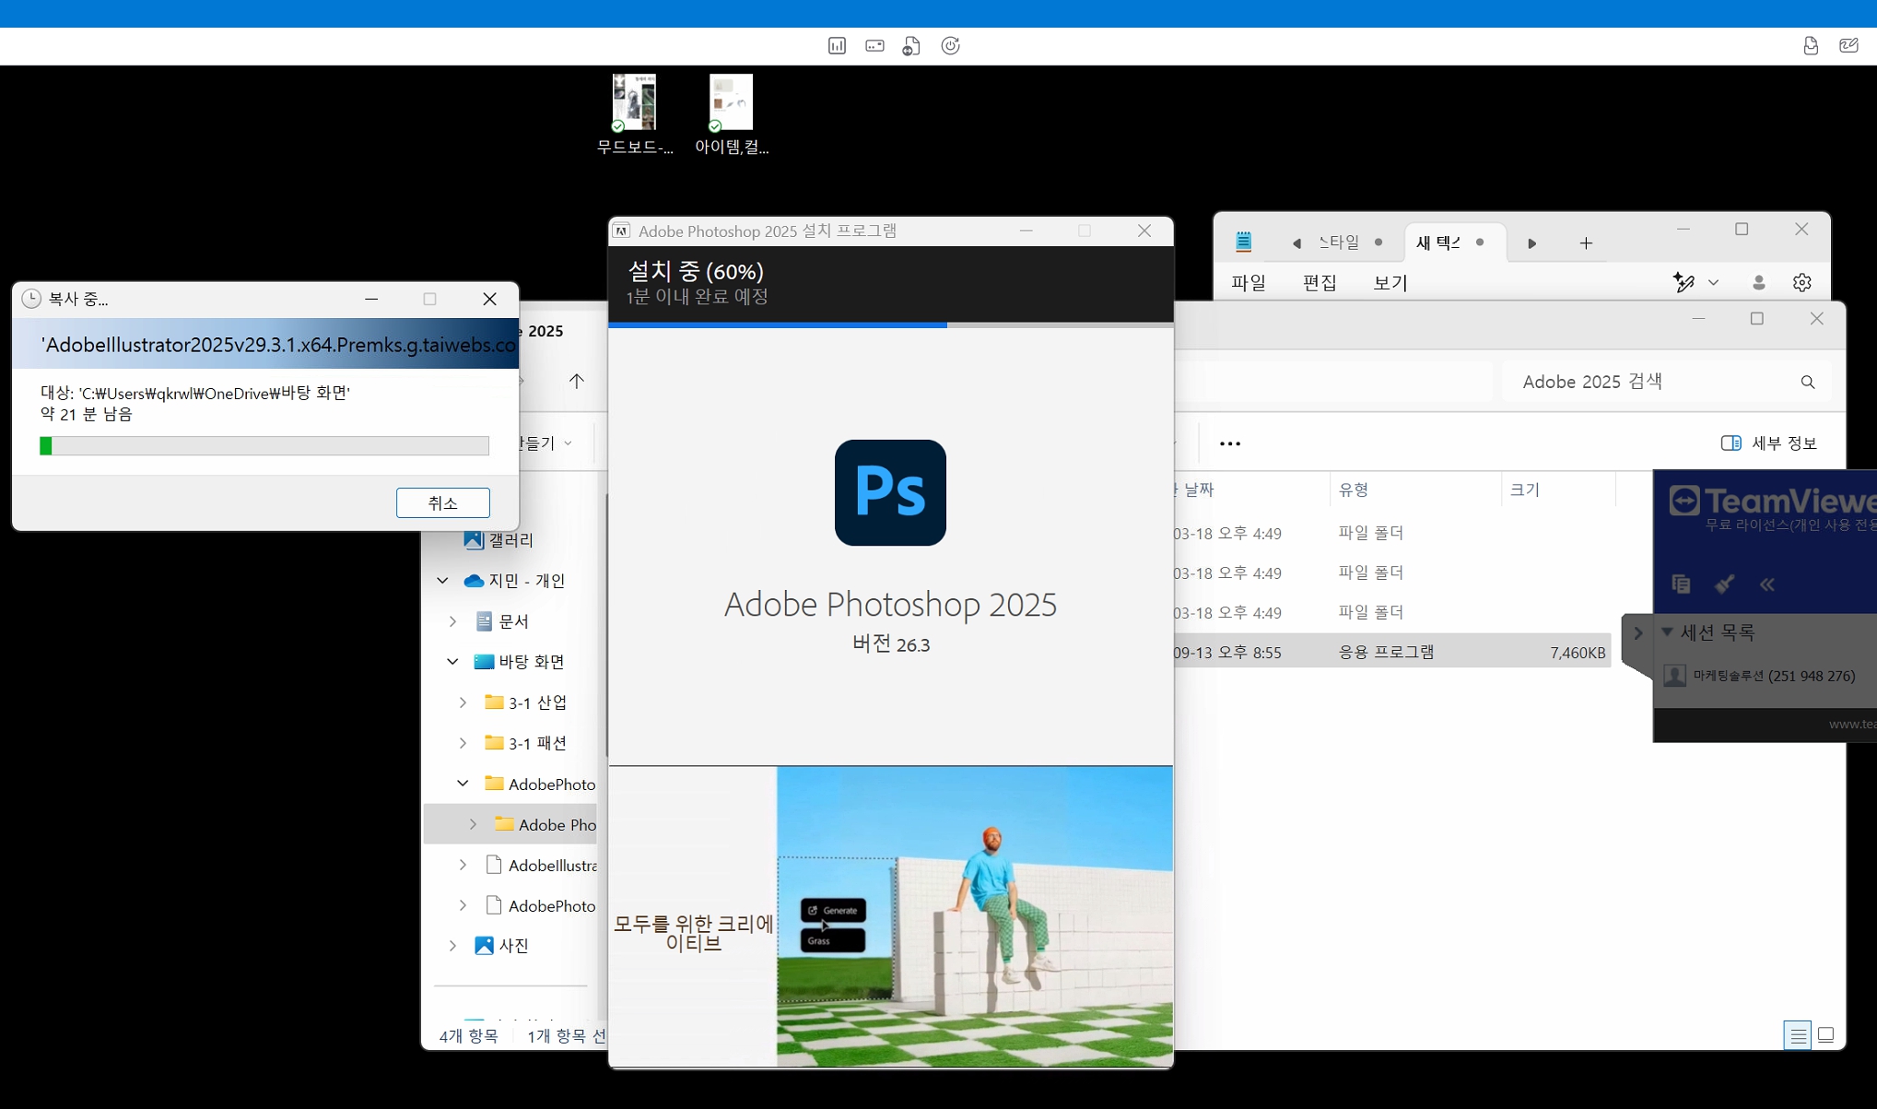This screenshot has width=1877, height=1109.
Task: Click the Notepad account profile icon
Action: (x=1759, y=283)
